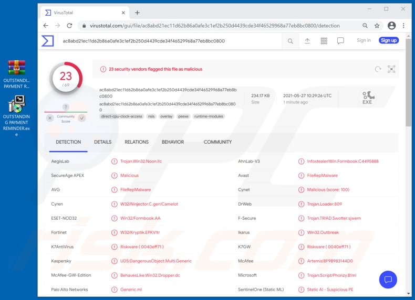Open the RELATIONS tab

137,142
